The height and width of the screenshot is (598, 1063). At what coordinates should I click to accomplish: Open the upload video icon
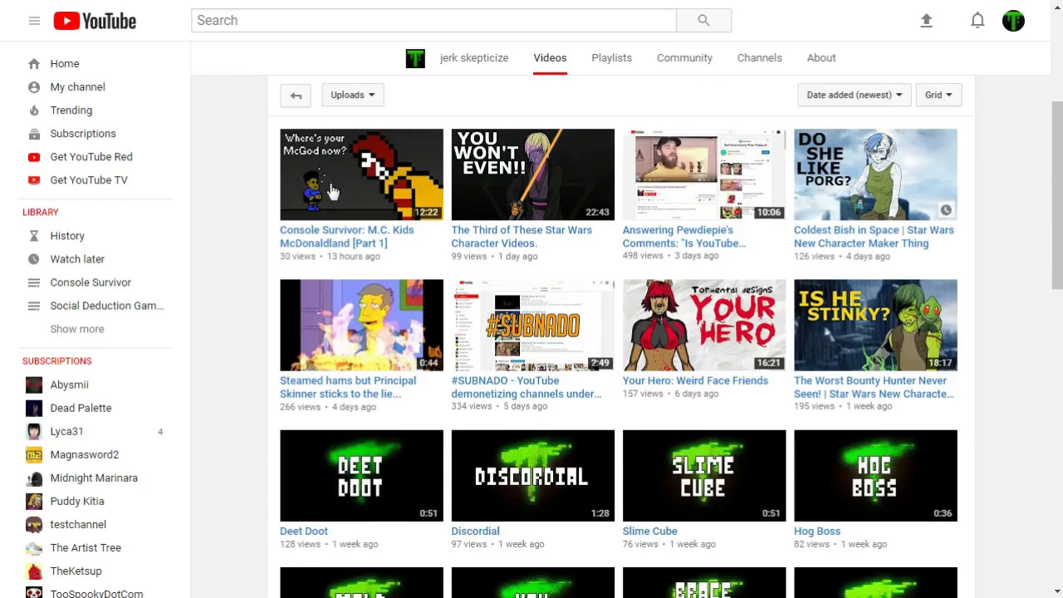click(x=927, y=21)
